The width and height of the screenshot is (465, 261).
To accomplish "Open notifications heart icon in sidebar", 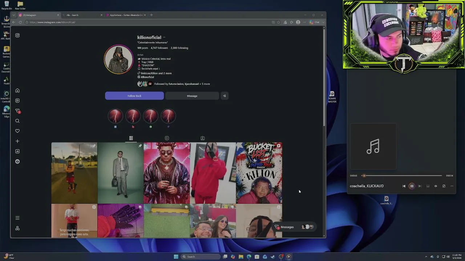I will tap(17, 131).
